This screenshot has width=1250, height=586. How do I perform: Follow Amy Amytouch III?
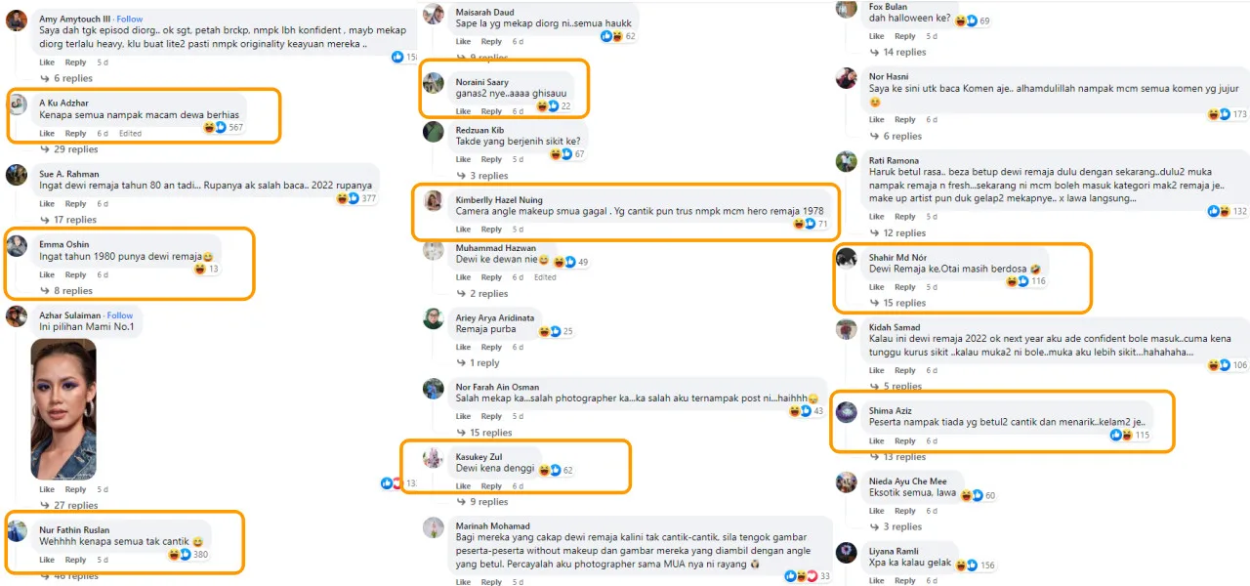(x=130, y=19)
